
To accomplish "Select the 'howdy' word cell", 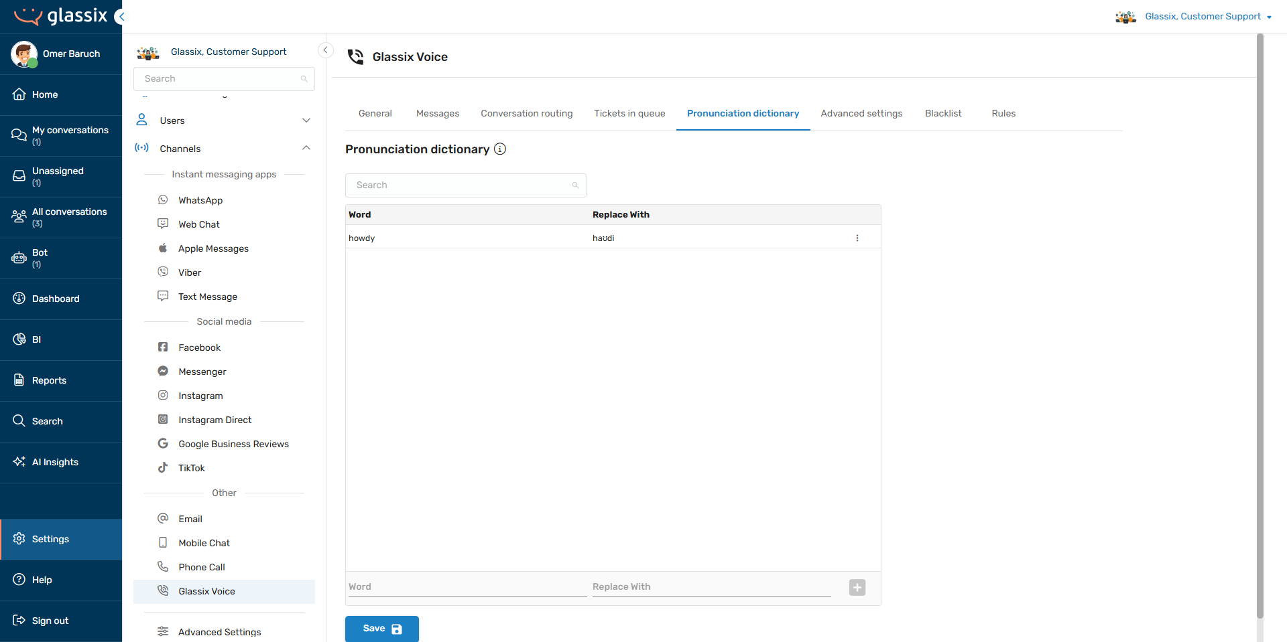I will [x=362, y=238].
